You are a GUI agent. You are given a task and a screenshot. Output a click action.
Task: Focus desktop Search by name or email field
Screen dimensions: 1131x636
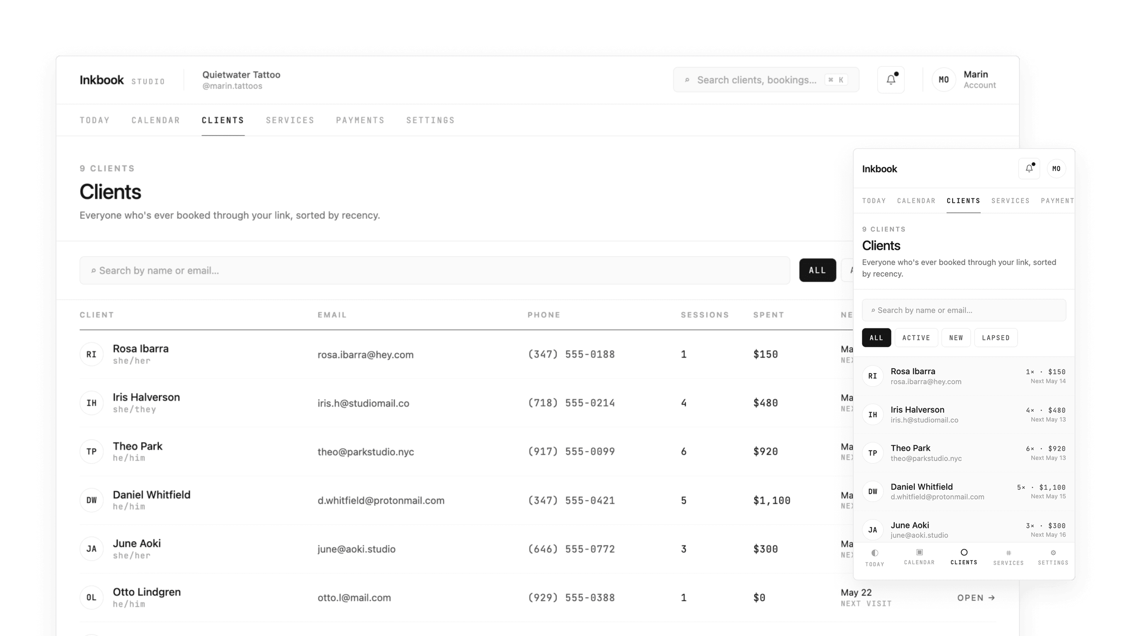(435, 270)
